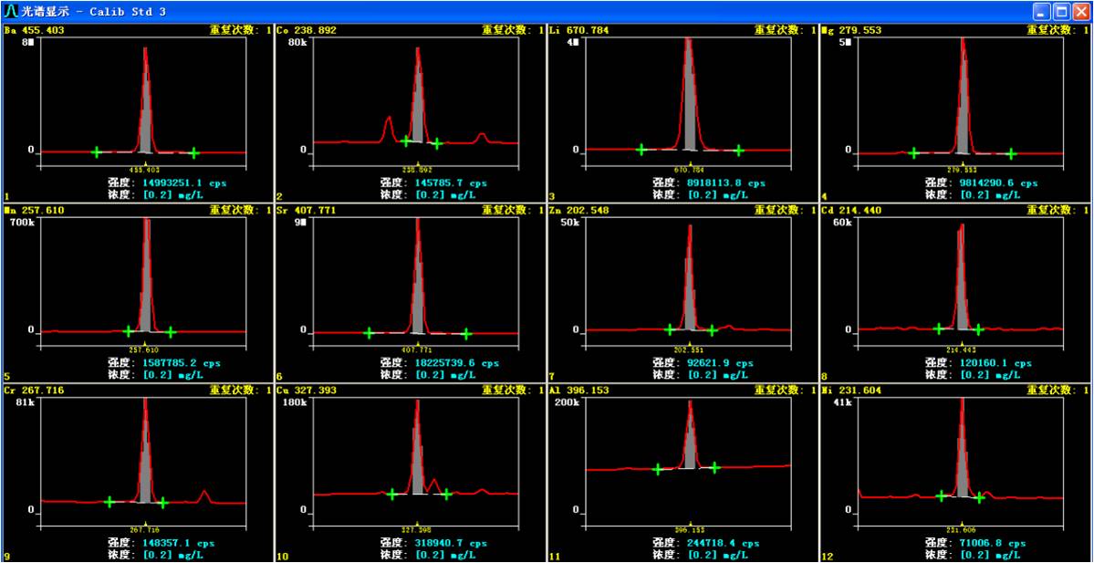This screenshot has height=563, width=1094.
Task: Select left green marker in Al 396.153 plot
Action: click(x=657, y=469)
